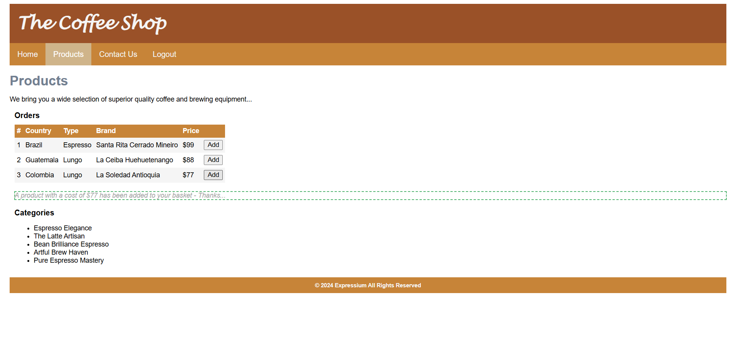Viewport: 736px width, 355px height.
Task: Open the Products tab
Action: (x=68, y=54)
